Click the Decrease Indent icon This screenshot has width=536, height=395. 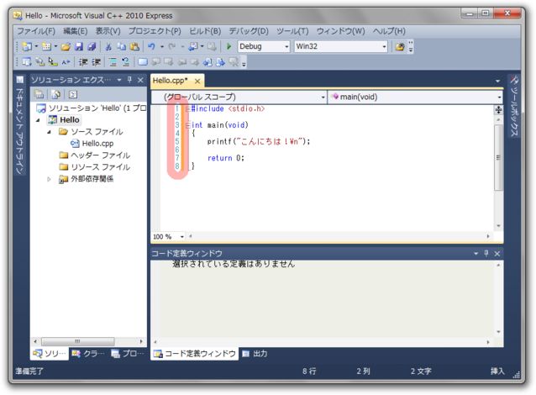[83, 62]
